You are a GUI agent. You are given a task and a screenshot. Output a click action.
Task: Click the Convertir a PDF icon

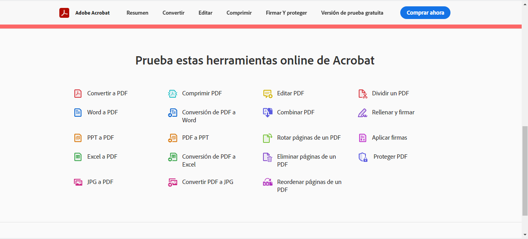pos(78,94)
